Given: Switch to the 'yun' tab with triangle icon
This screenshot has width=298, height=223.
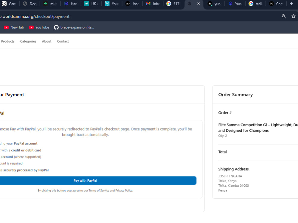Looking at the screenshot, I should [215, 4].
